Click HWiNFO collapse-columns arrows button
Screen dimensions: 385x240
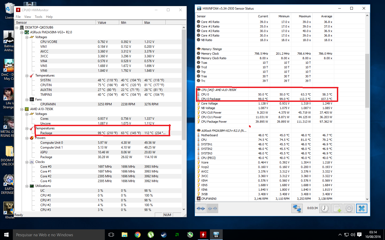[212, 209]
